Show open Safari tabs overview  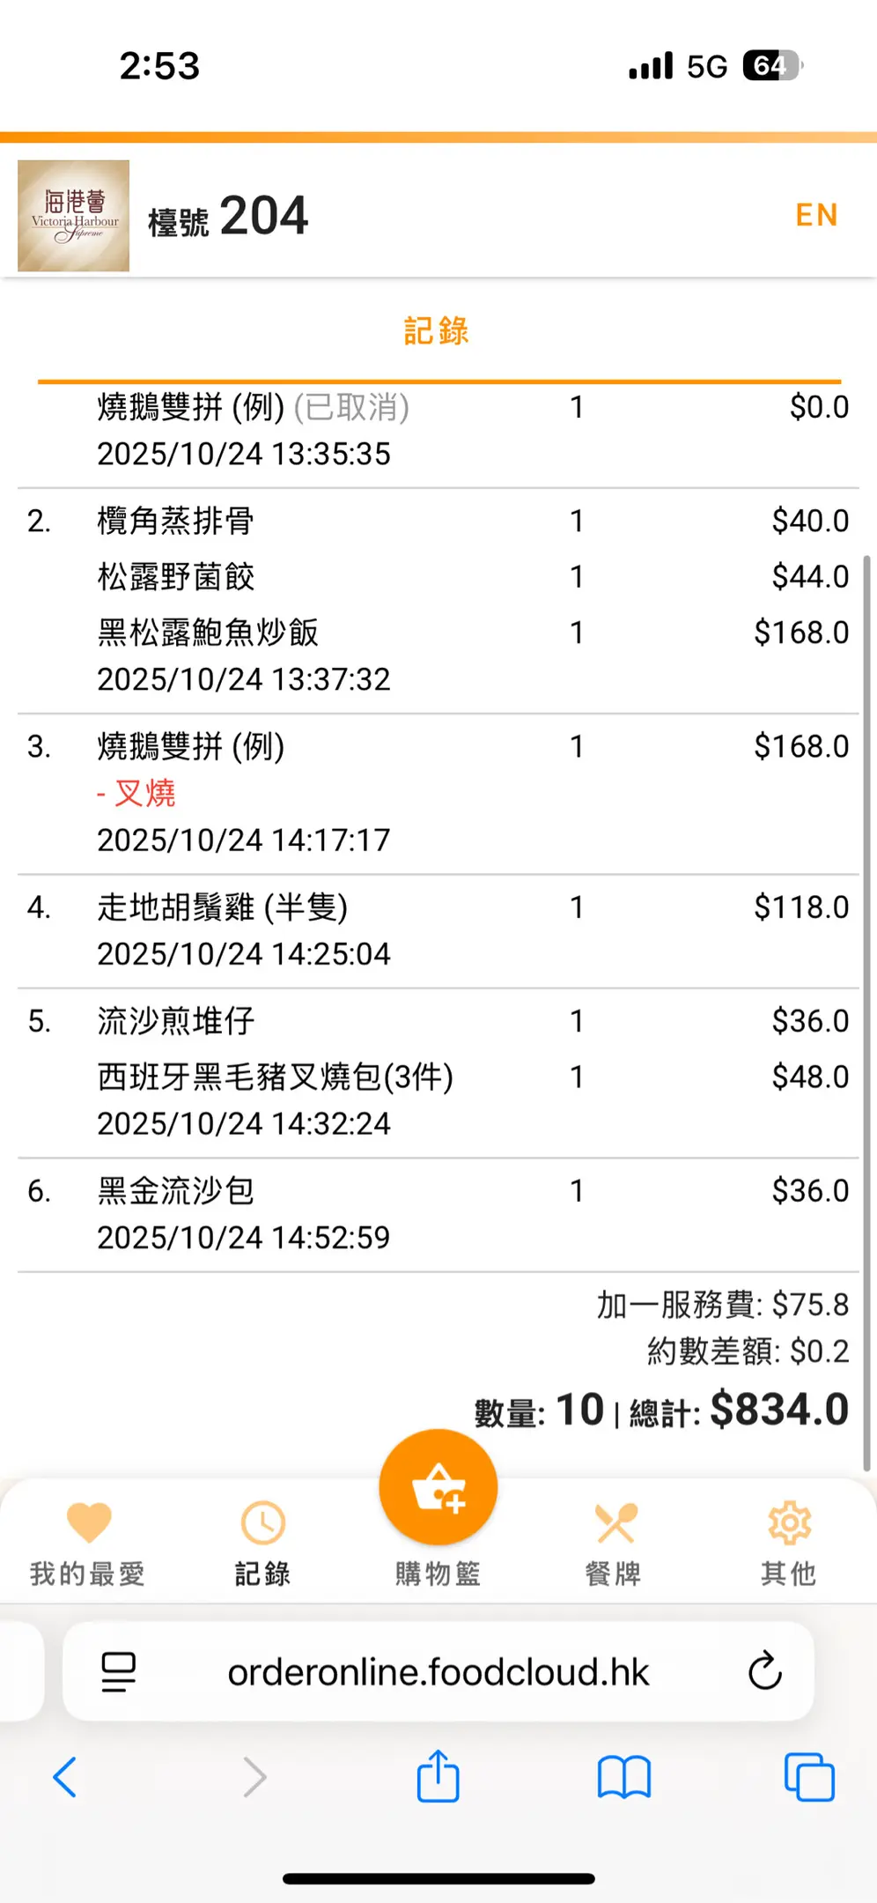tap(808, 1776)
